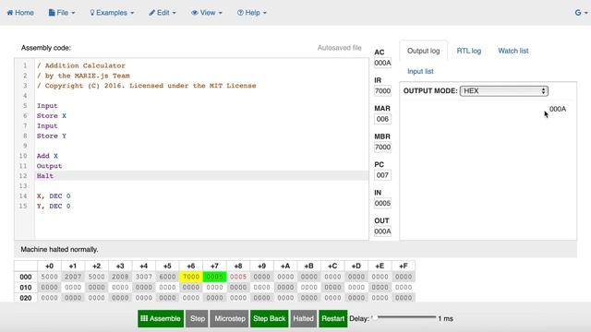The image size is (591, 332).
Task: Click the OUT register value 000A
Action: click(x=382, y=231)
